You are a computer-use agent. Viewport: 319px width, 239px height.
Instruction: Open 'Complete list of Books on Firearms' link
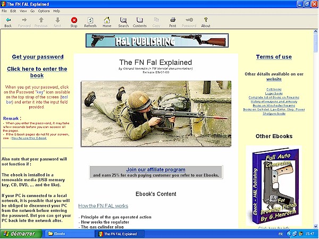(274, 97)
